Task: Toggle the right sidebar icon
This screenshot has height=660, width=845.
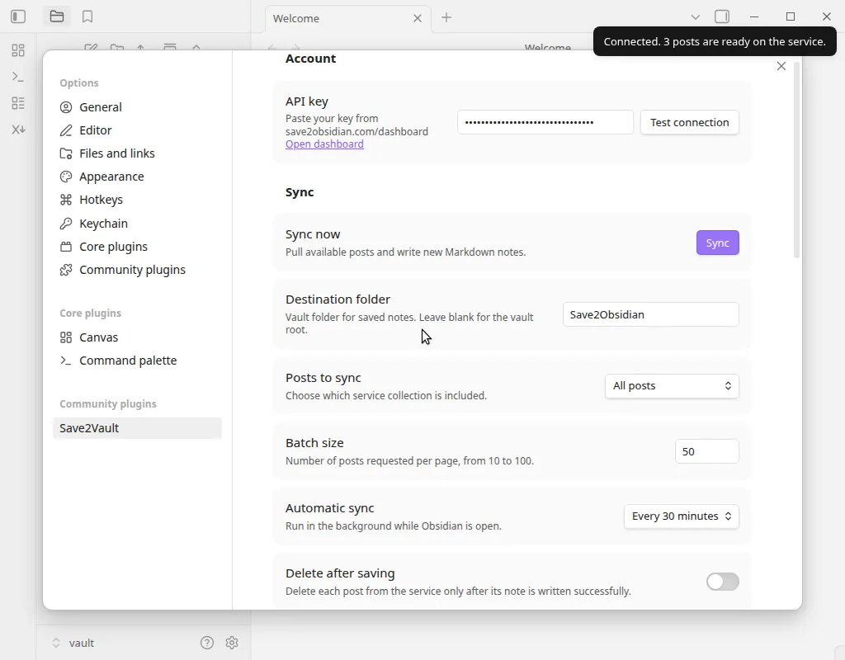Action: [721, 16]
